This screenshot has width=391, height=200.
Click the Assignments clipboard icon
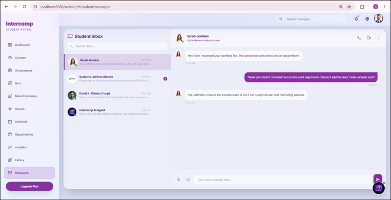10,71
